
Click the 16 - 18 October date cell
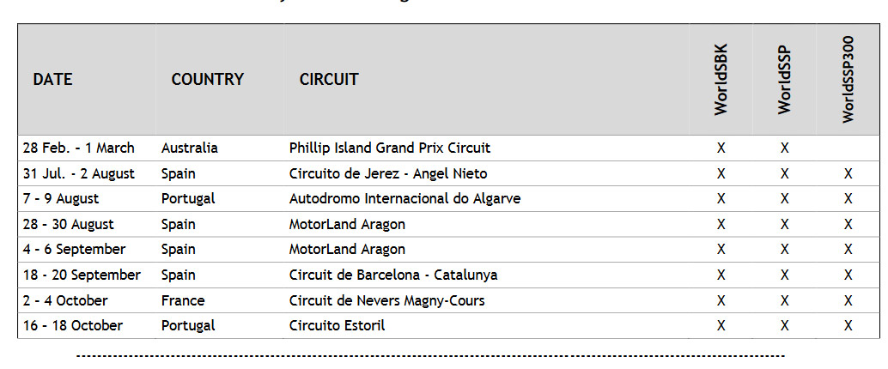tap(72, 326)
